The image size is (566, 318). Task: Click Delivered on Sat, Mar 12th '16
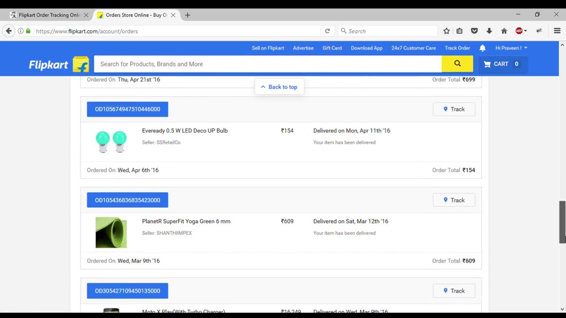coord(351,221)
